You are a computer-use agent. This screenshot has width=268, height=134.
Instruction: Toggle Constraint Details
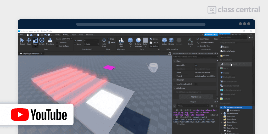[x=205, y=43]
